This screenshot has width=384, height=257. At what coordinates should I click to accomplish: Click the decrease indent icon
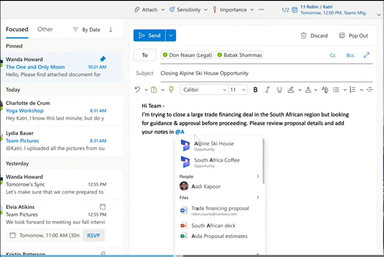[x=370, y=90]
